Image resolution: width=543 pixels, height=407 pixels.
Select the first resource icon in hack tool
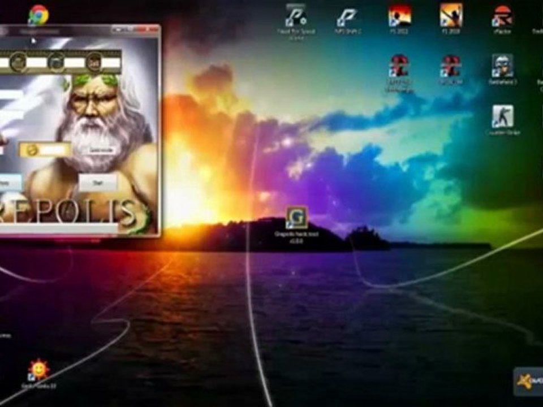[18, 62]
